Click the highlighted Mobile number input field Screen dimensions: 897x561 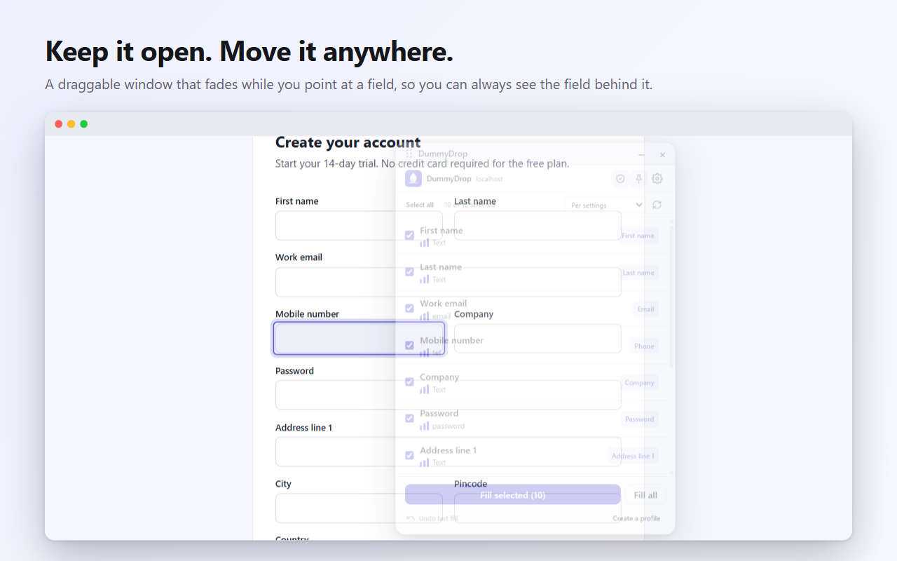click(359, 339)
